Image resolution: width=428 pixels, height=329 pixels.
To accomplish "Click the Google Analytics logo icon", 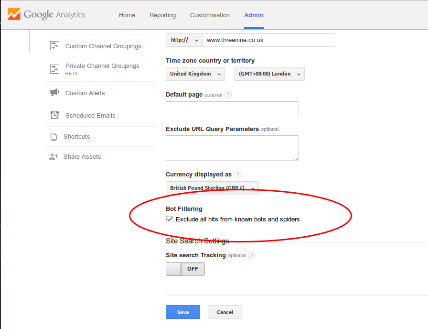I will coord(14,14).
